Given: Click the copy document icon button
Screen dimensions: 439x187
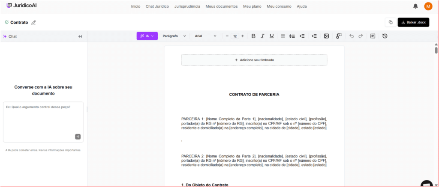Looking at the screenshot, I should click(x=391, y=22).
